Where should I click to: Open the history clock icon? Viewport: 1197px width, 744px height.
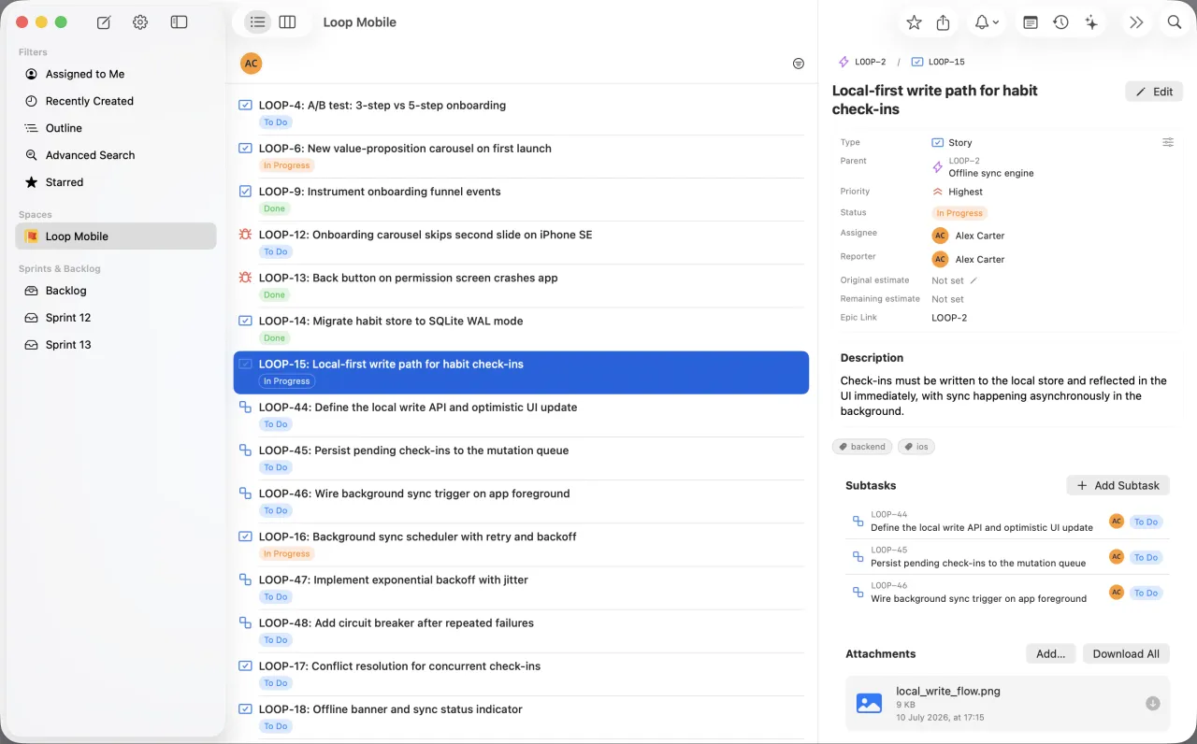point(1060,22)
